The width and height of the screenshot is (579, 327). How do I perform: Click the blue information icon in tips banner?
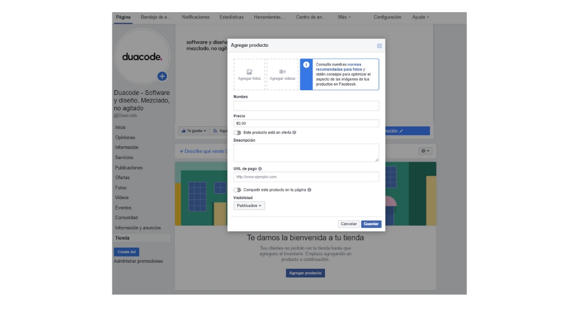306,65
